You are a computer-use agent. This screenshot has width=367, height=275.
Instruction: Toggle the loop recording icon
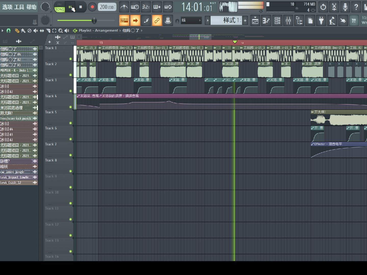[x=168, y=7]
